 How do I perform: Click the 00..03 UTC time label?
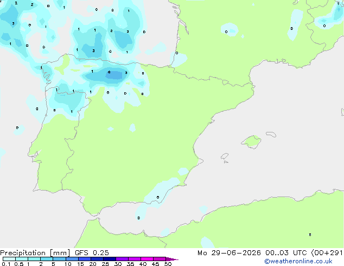click(286, 253)
